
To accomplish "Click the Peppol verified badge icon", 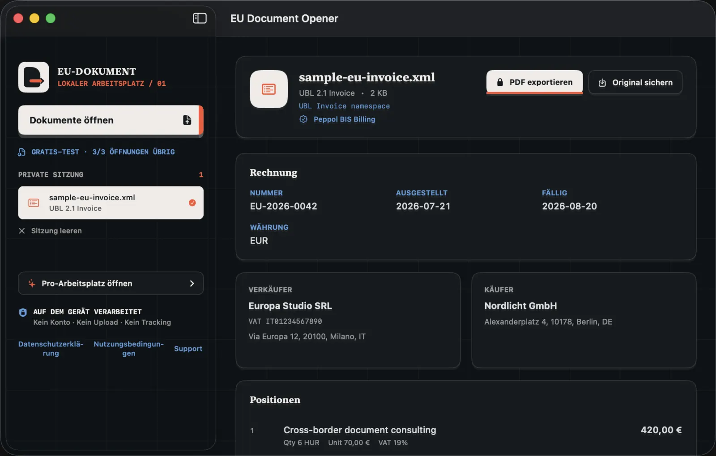I will click(303, 119).
